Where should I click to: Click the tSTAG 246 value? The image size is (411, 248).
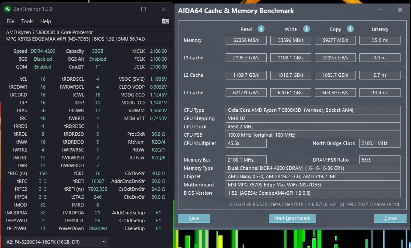98,197
